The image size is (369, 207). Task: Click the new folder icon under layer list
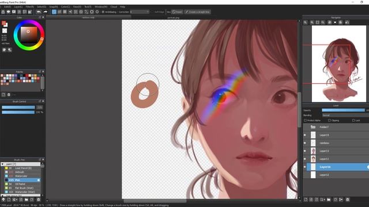[329, 200]
